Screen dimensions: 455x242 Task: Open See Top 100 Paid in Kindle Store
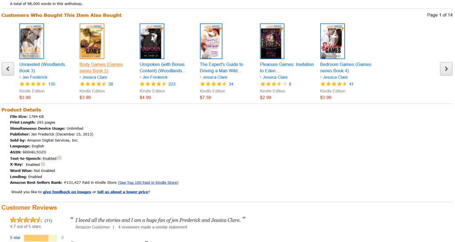click(x=148, y=183)
